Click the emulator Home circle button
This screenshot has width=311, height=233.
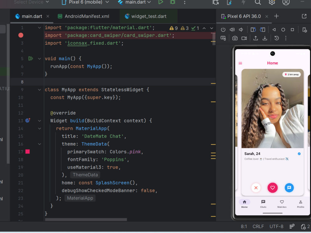[x=283, y=30]
